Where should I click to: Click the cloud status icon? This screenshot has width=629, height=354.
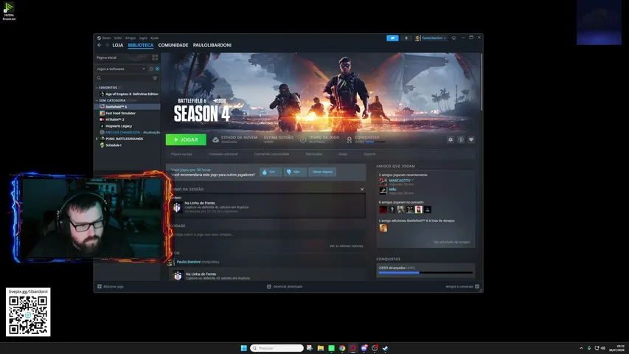[215, 139]
